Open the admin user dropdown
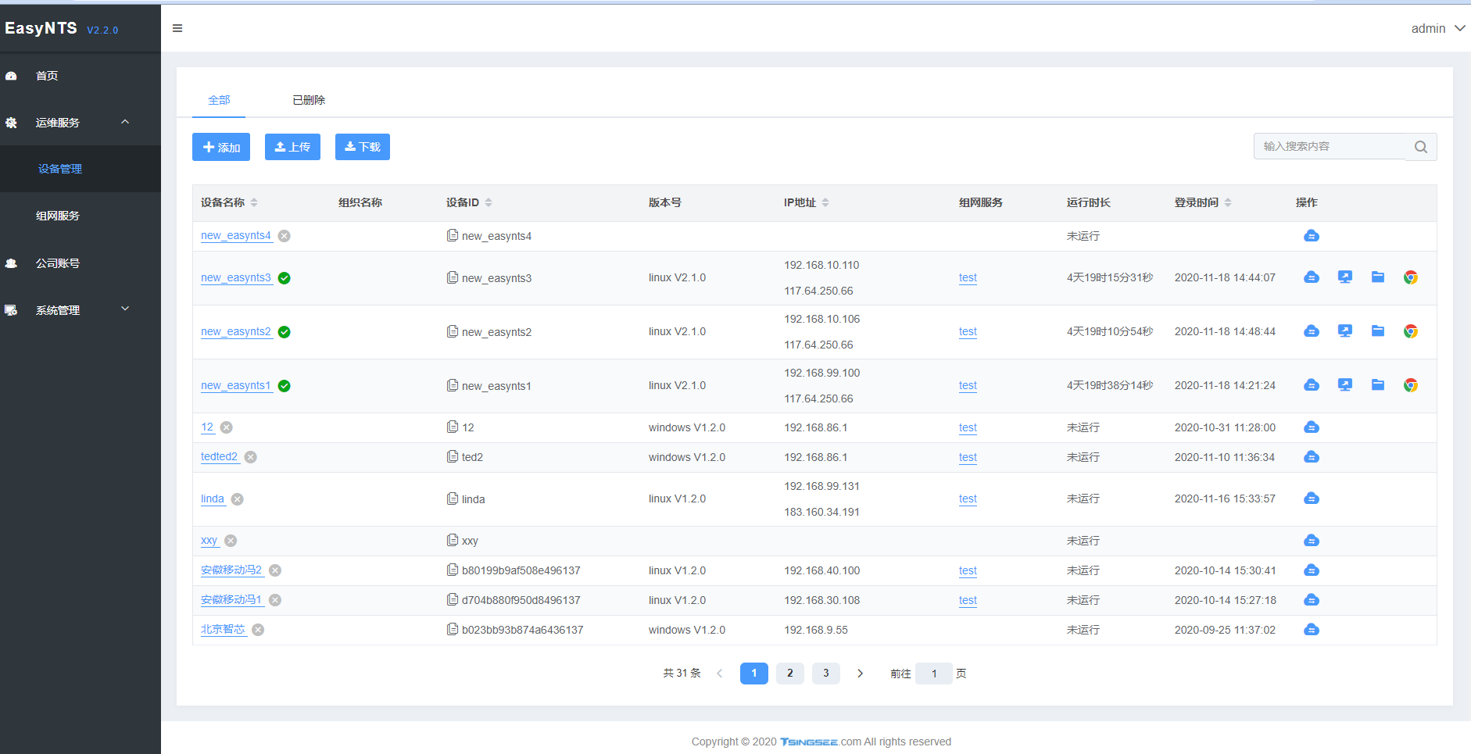Viewport: 1471px width, 754px height. 1437,28
